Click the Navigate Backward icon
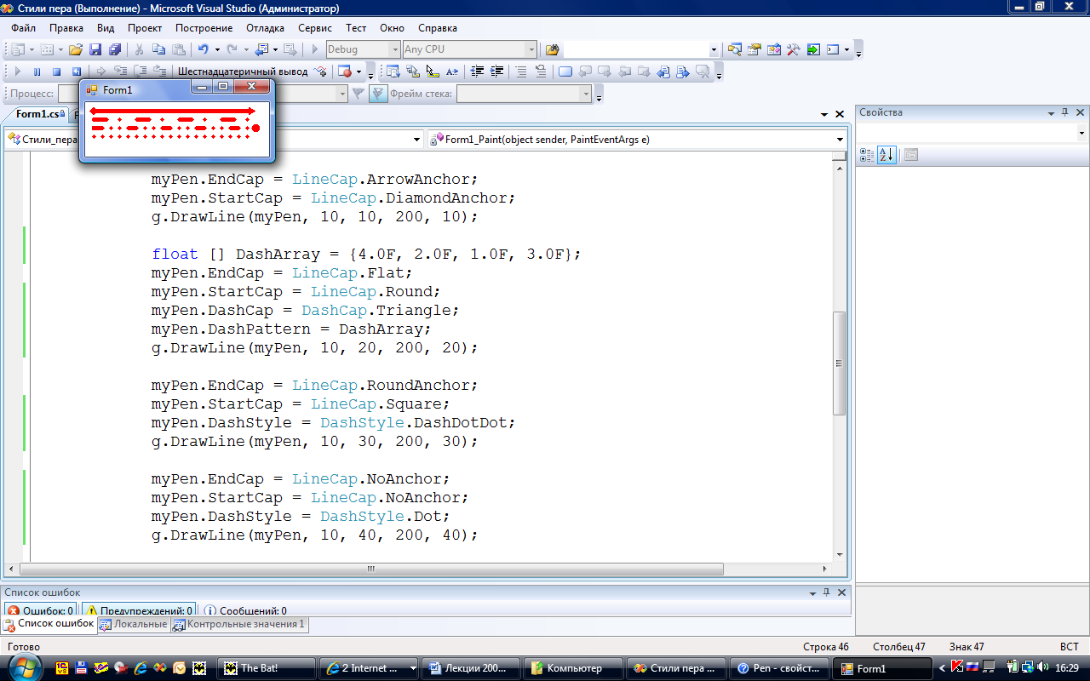The height and width of the screenshot is (681, 1090). tap(261, 49)
